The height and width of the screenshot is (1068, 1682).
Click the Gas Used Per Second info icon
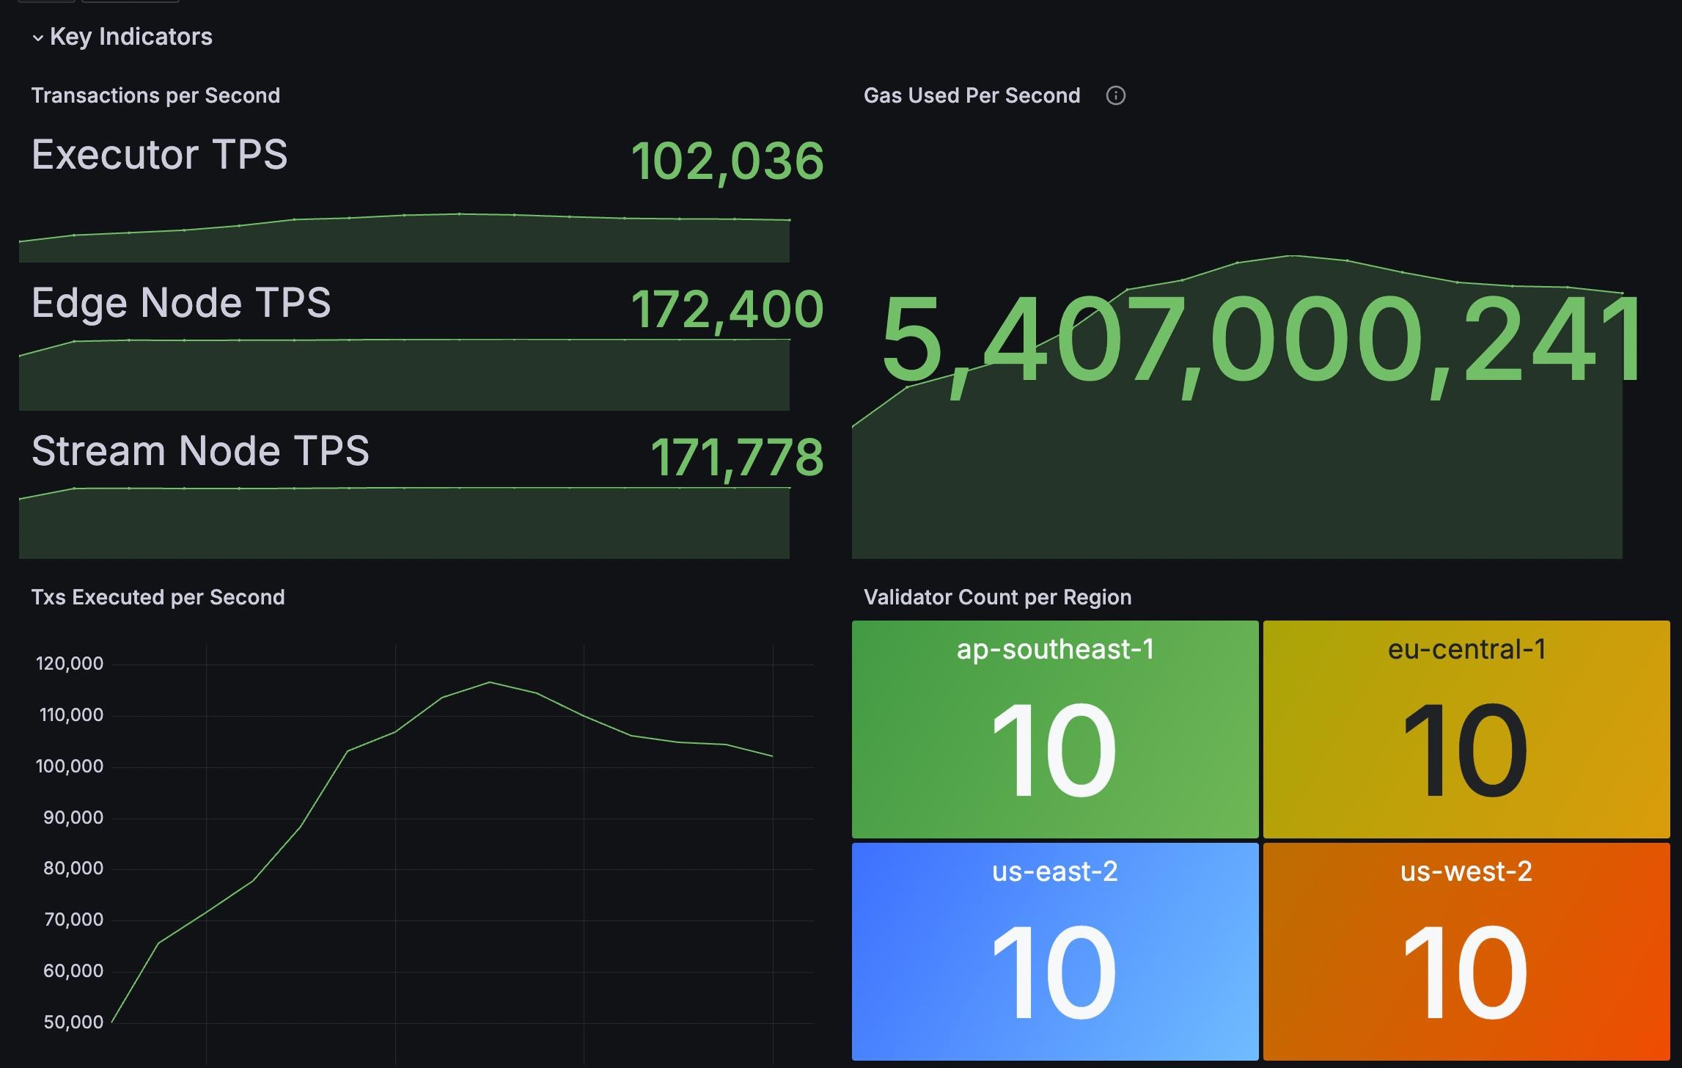[x=1115, y=95]
